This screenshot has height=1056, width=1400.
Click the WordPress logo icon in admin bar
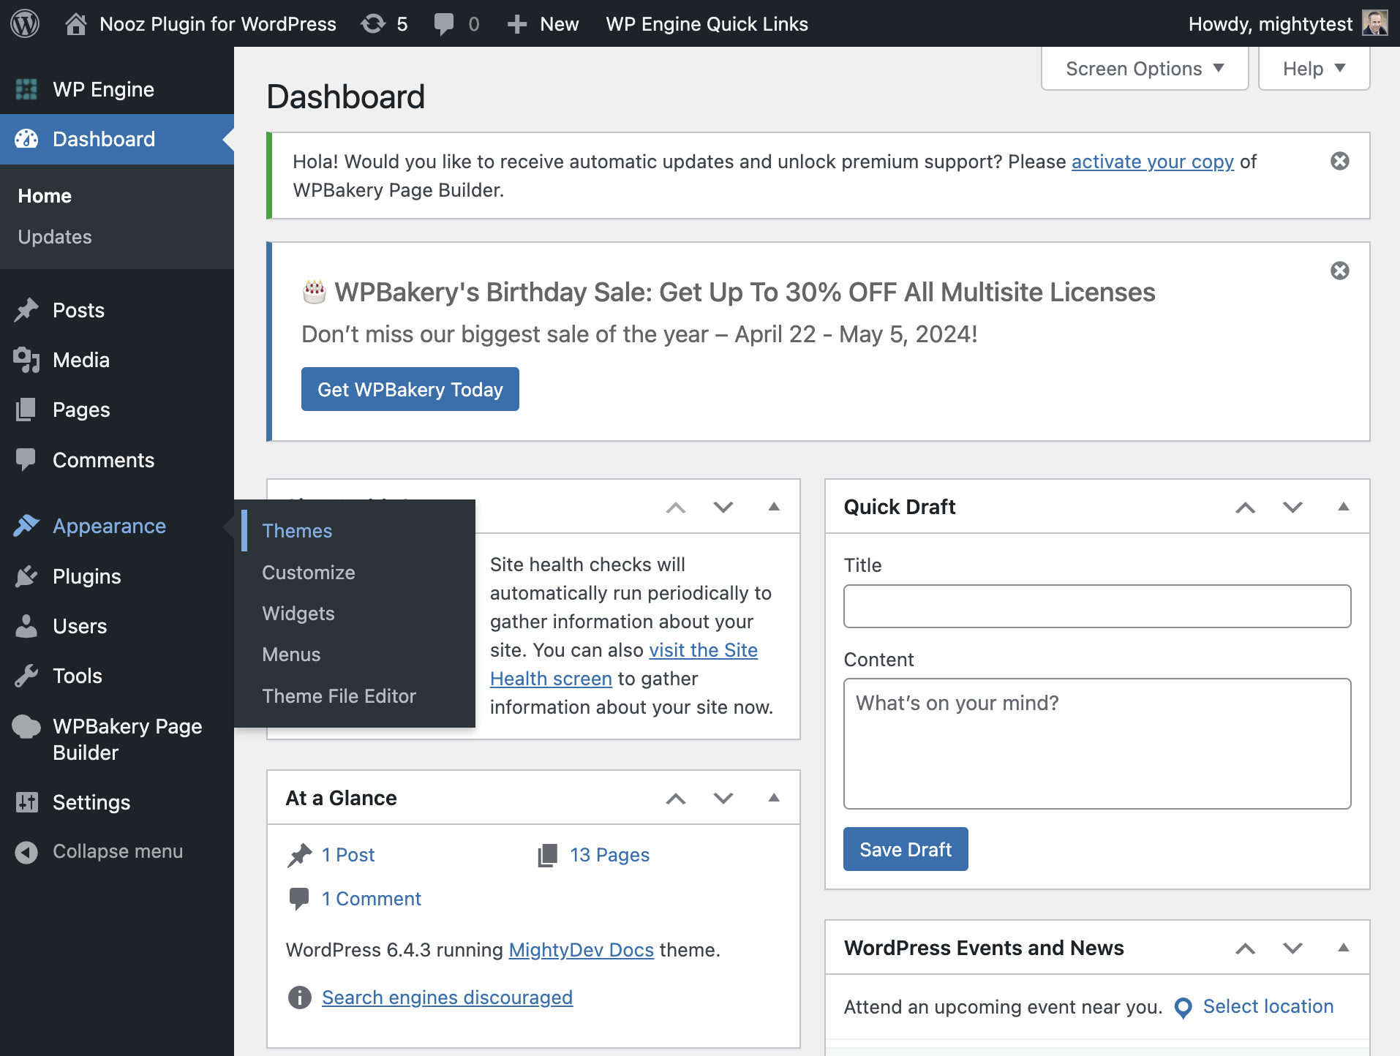point(25,23)
